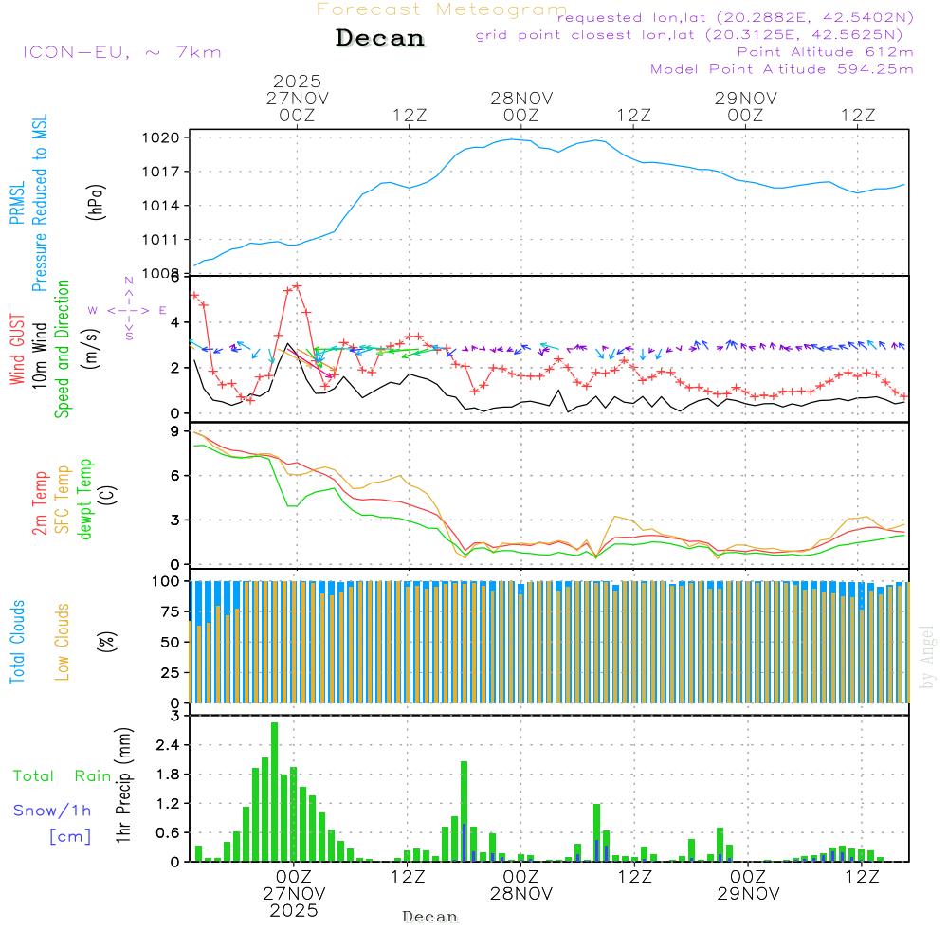
Task: Click the grid point closest lon,lat text
Action: tap(695, 35)
